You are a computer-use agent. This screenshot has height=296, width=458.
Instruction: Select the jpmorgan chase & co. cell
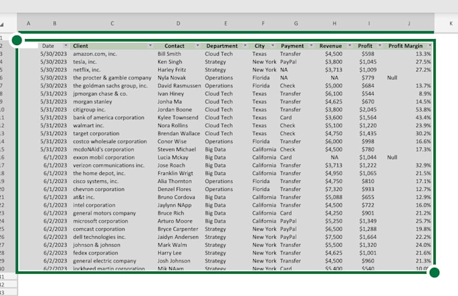pyautogui.click(x=100, y=94)
